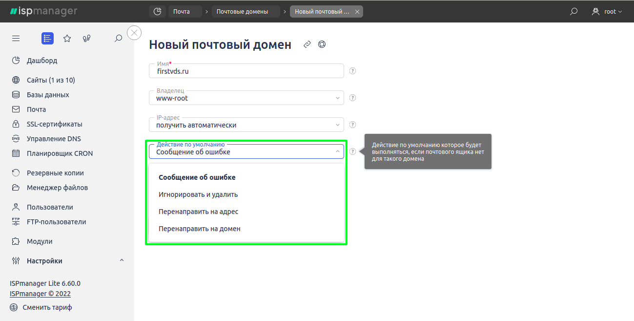Click ISPmanager Lite 6.60.0 version text
Image resolution: width=634 pixels, height=321 pixels.
[45, 283]
